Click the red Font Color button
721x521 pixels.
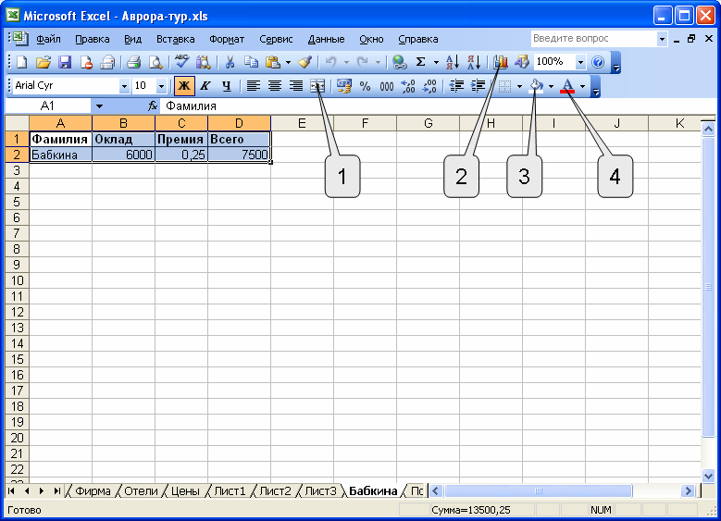(x=567, y=86)
